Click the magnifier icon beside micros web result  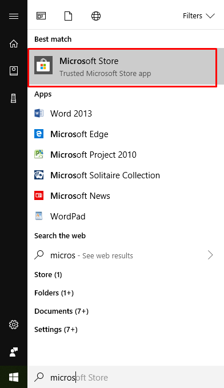[x=39, y=255]
